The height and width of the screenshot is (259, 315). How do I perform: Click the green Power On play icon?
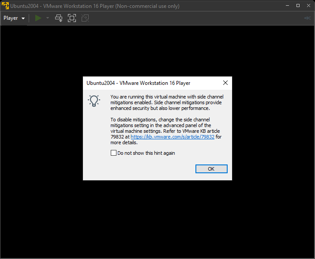tap(38, 18)
